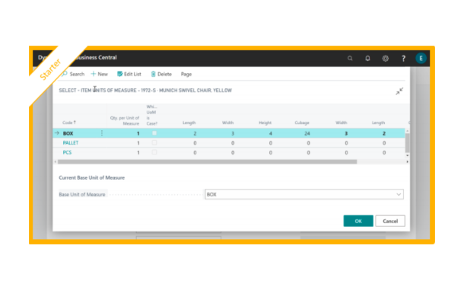This screenshot has width=464, height=290.
Task: Toggle the UoM is Case checkbox for PALLET
Action: pyautogui.click(x=154, y=143)
